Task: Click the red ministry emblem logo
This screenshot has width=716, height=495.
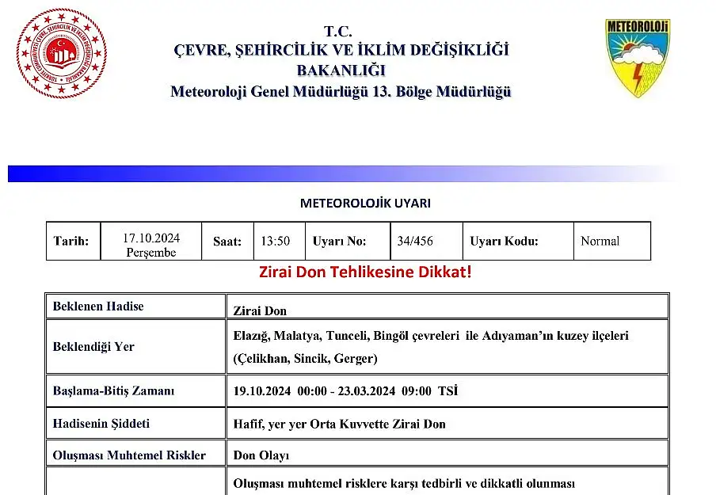Action: coord(62,53)
